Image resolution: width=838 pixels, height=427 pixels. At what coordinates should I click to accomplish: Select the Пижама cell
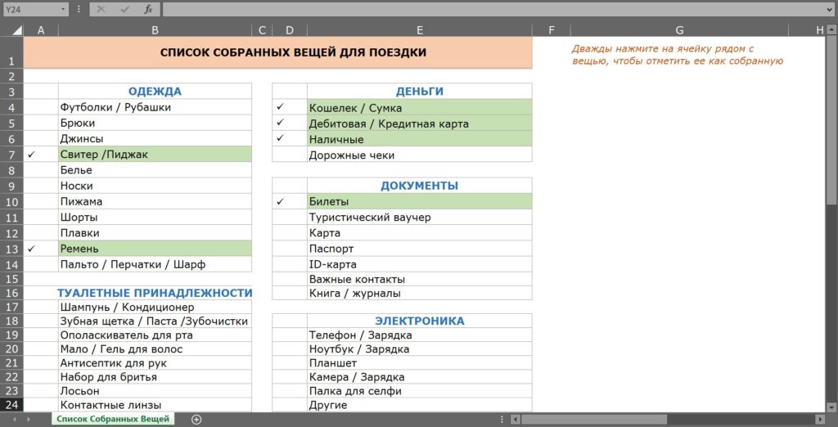pos(155,201)
